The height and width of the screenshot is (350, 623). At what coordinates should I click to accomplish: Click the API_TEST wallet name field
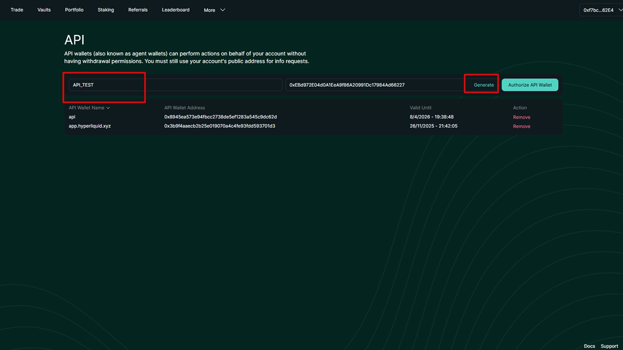(x=175, y=85)
